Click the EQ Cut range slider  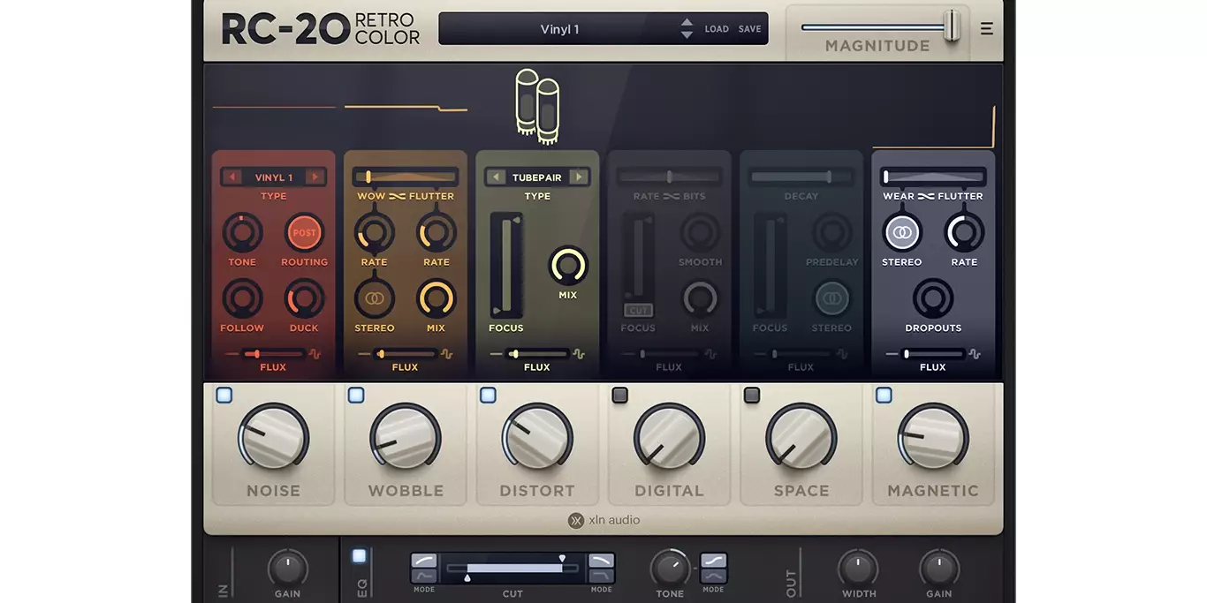coord(512,569)
